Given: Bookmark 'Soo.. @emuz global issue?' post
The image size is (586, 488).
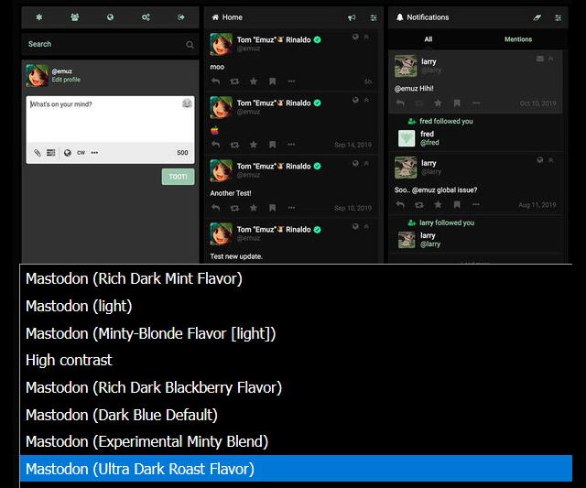Looking at the screenshot, I should [457, 204].
